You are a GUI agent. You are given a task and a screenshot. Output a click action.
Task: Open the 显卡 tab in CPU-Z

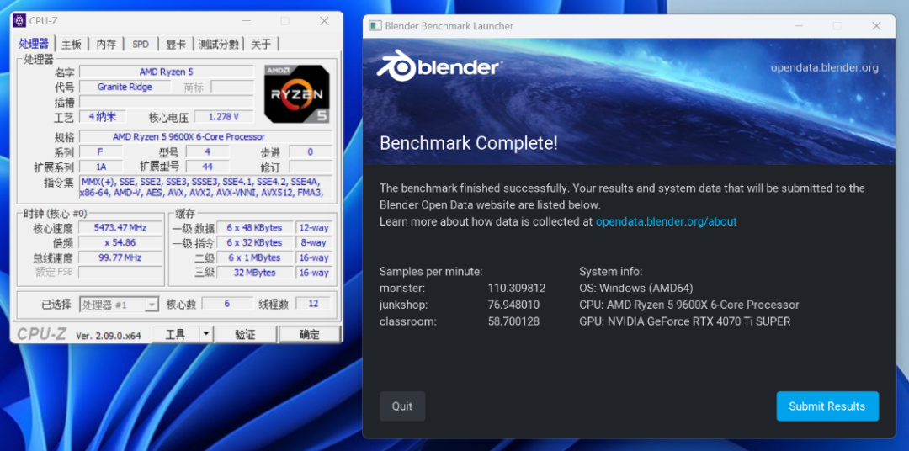coord(176,44)
